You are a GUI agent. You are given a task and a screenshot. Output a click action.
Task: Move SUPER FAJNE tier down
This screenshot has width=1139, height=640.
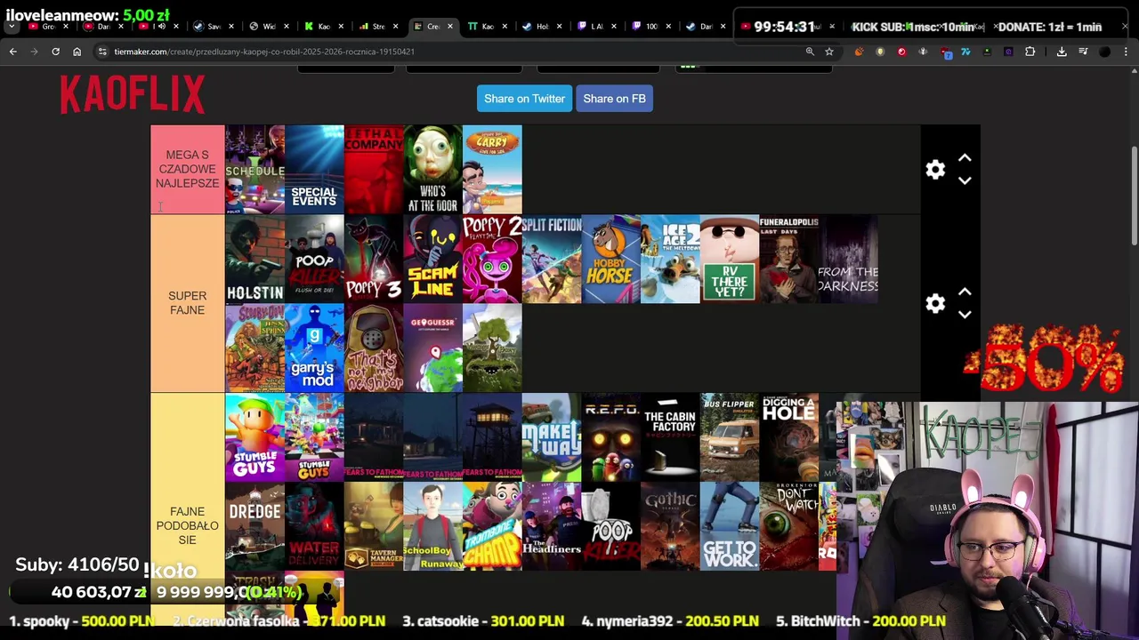pyautogui.click(x=965, y=315)
